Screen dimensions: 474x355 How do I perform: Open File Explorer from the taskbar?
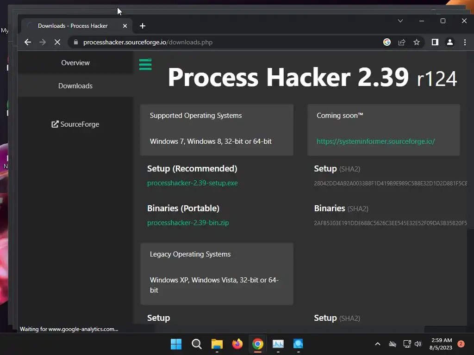tap(217, 344)
